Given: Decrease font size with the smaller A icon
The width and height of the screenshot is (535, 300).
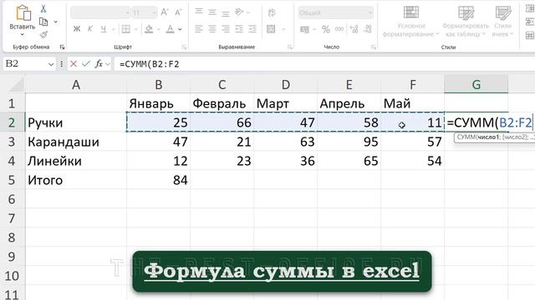Looking at the screenshot, I should point(178,12).
